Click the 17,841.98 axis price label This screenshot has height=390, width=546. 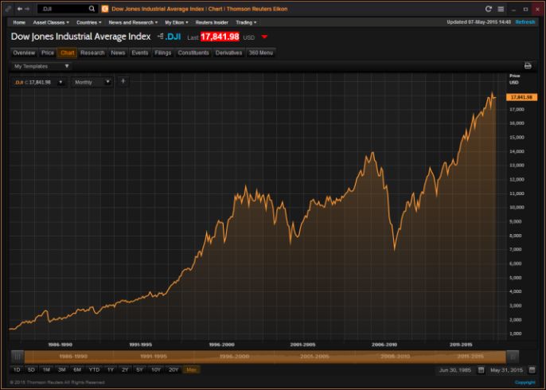(521, 97)
